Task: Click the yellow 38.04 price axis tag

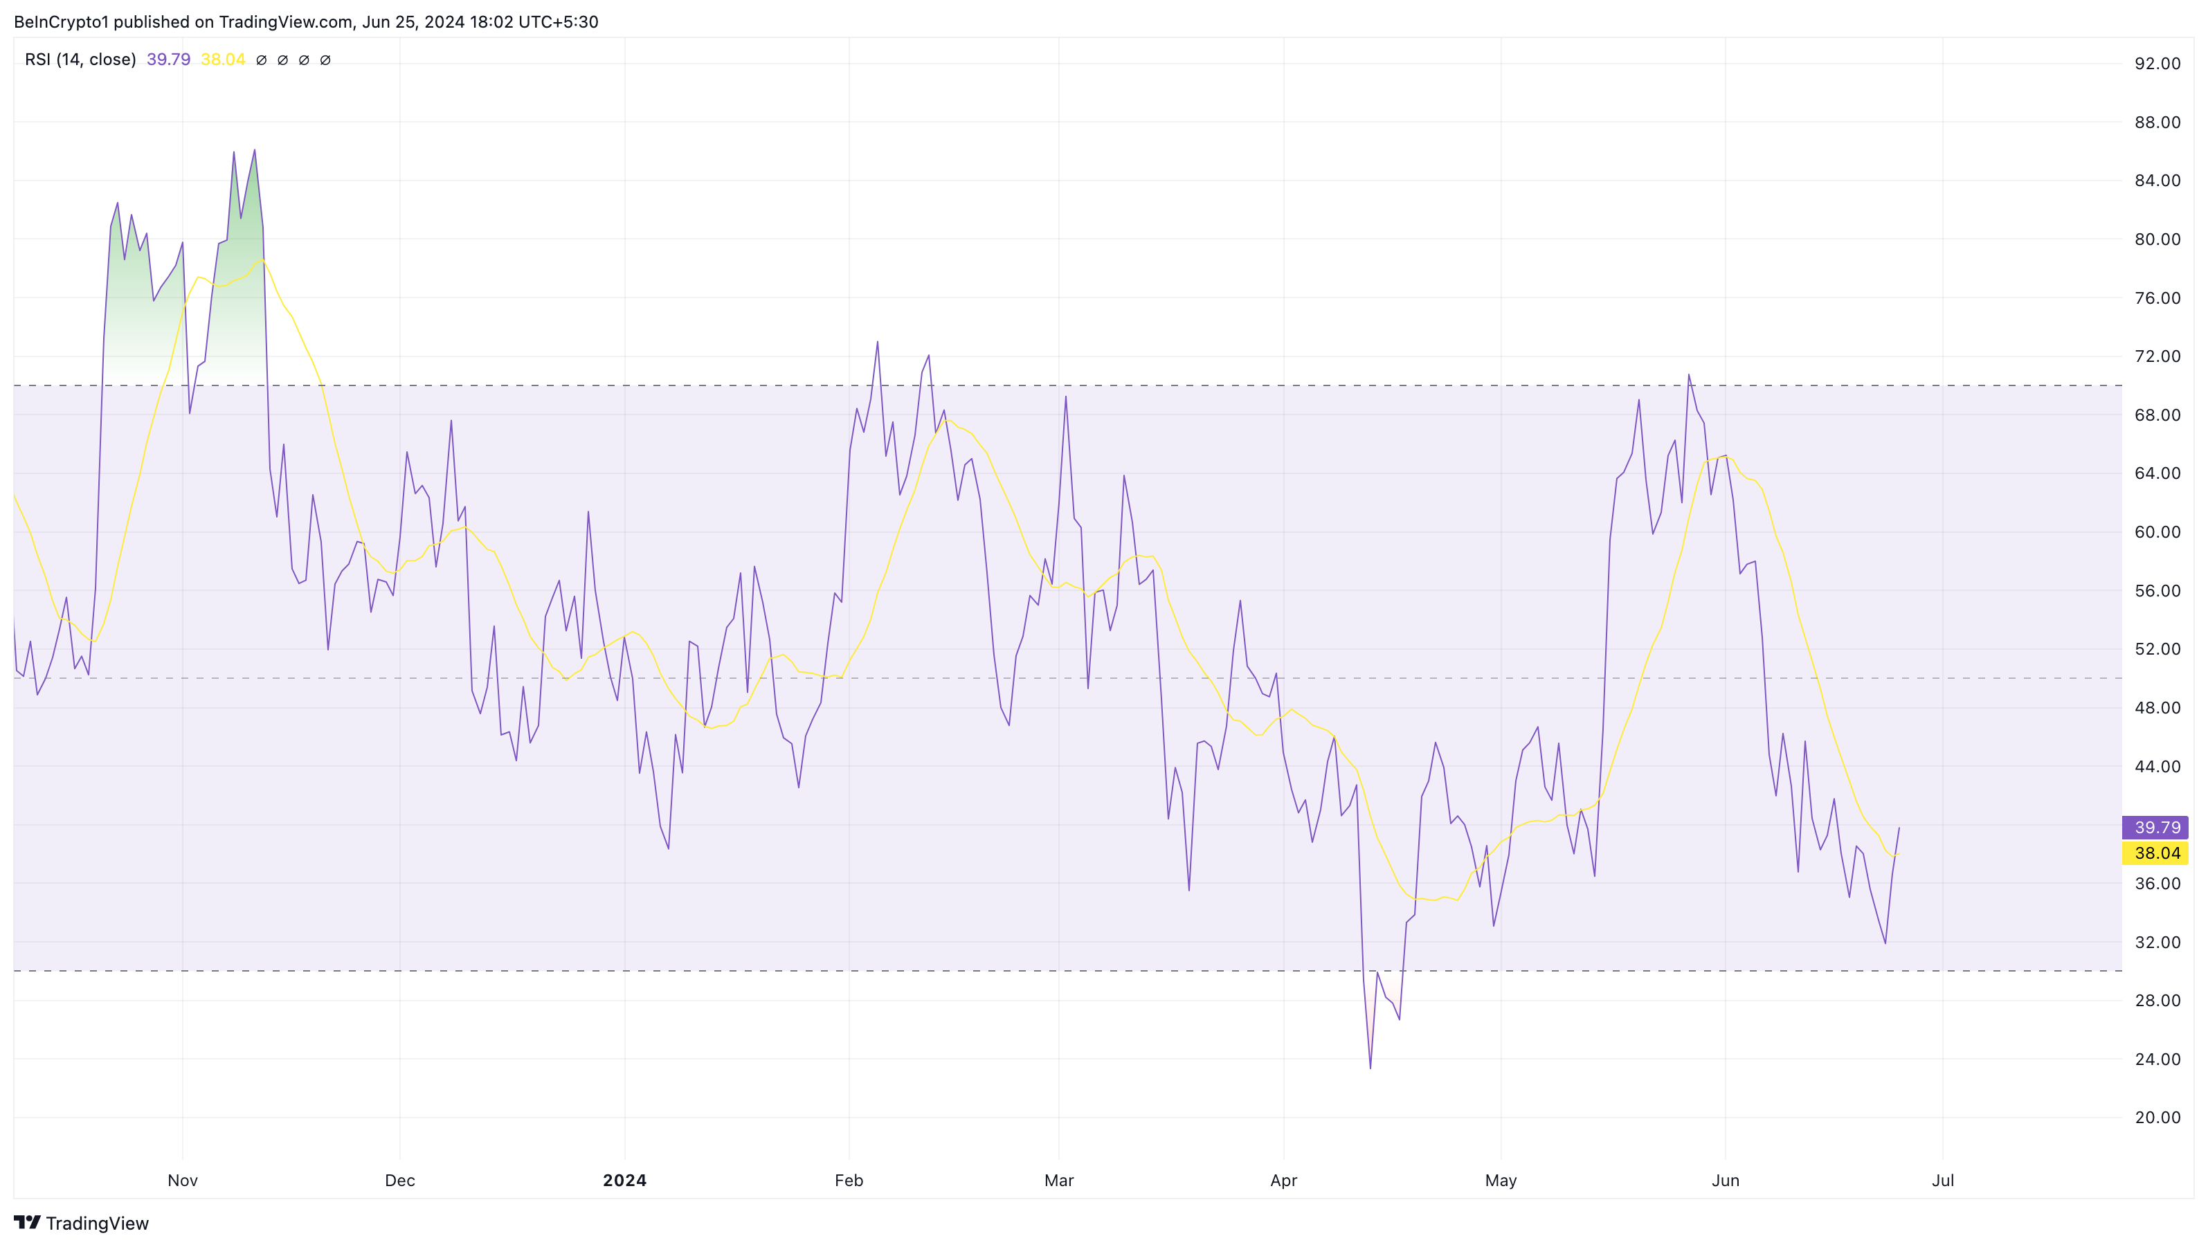Action: point(2155,853)
